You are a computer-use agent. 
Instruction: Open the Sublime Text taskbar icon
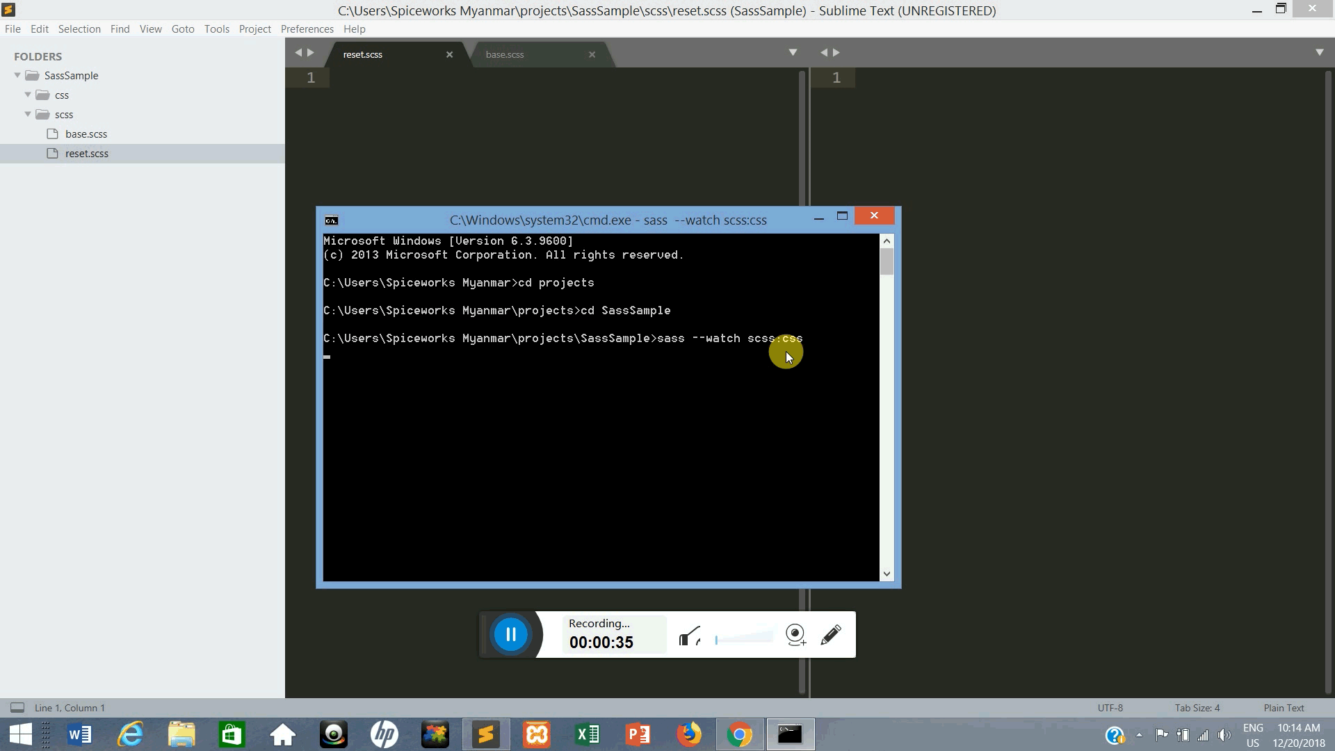pos(485,734)
